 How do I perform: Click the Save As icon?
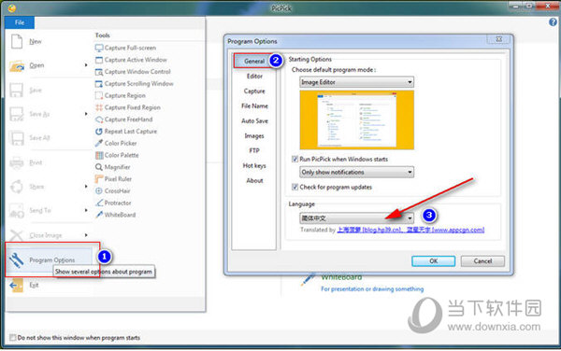coord(17,114)
